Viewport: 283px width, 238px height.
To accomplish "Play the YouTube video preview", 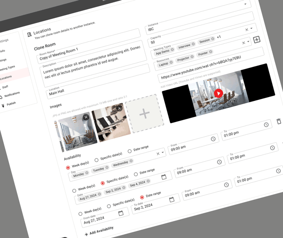I will pyautogui.click(x=218, y=93).
